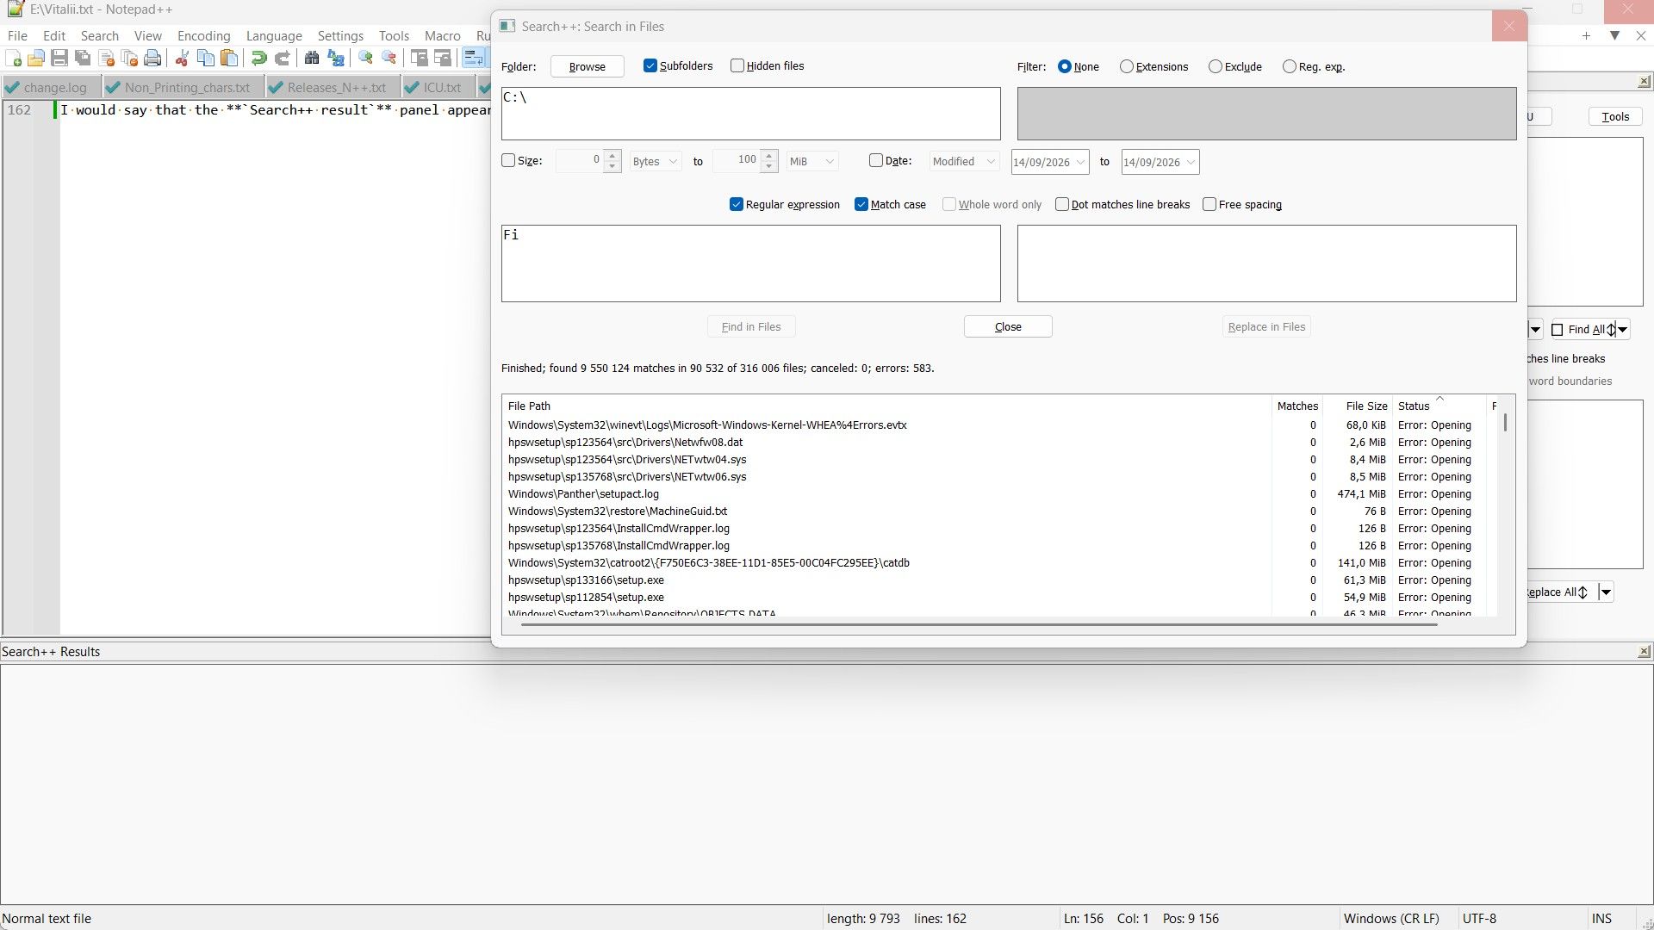Enable the Date filter checkbox

point(876,160)
